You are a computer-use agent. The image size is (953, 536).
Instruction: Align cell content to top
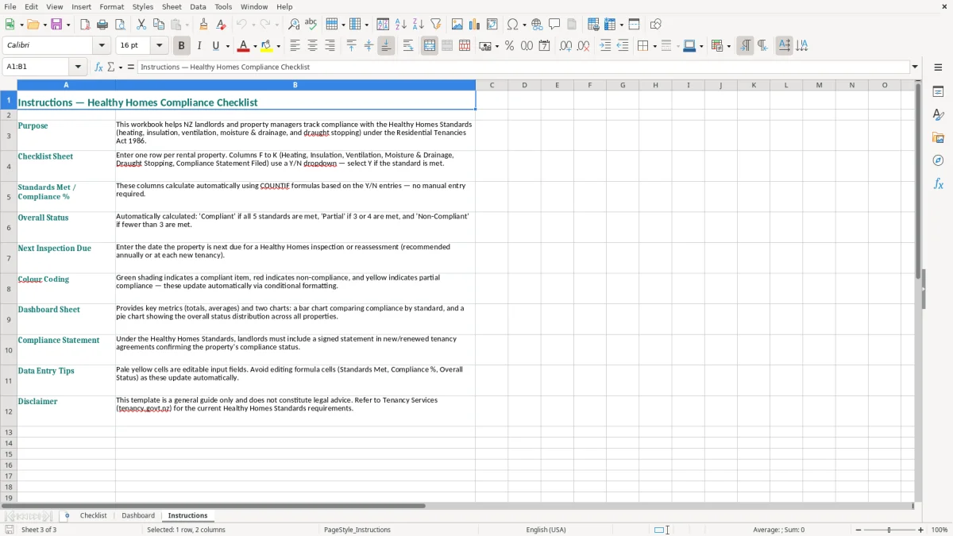(351, 46)
